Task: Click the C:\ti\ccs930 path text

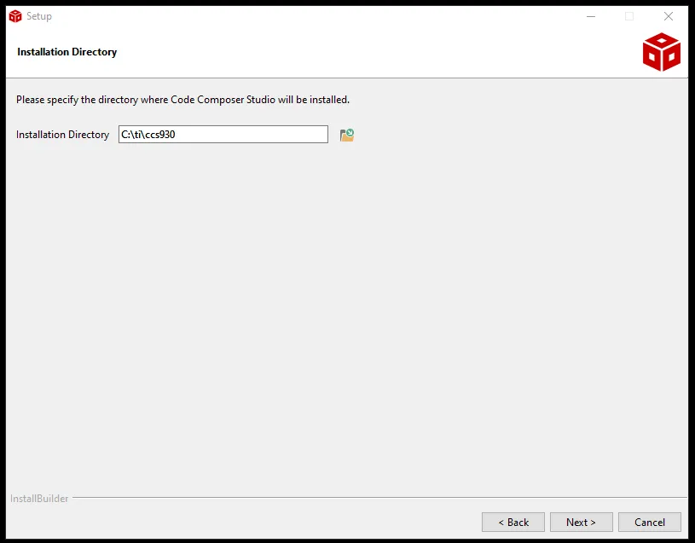Action: 148,135
